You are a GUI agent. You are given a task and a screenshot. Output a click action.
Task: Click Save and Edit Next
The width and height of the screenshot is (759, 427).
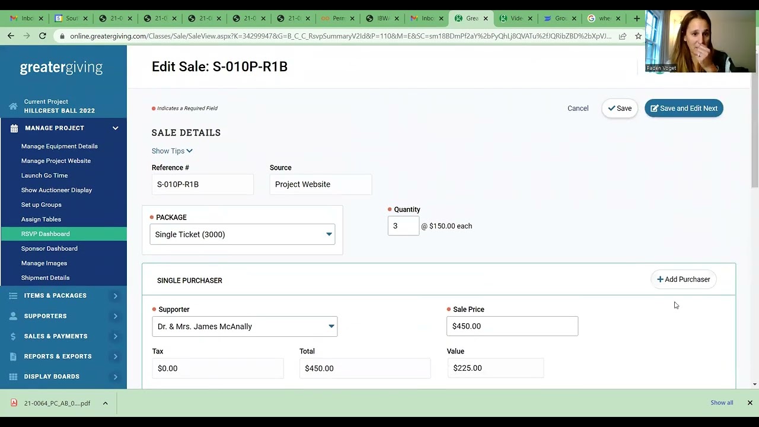(684, 109)
